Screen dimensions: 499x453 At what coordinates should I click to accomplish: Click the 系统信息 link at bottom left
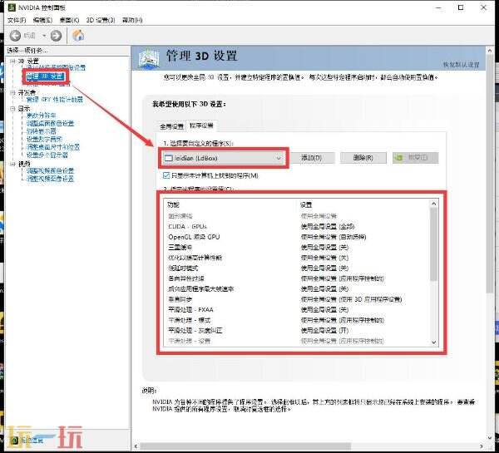point(32,441)
